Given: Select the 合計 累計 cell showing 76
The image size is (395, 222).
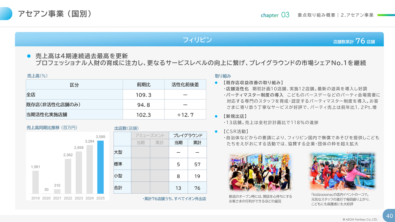Looking at the screenshot, I should [197, 188].
